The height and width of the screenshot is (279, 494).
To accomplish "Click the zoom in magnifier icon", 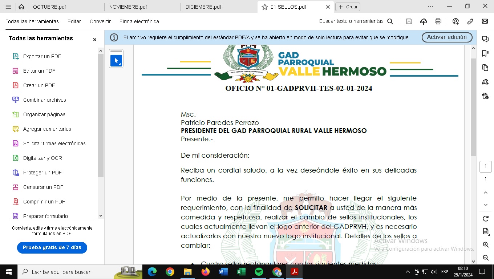I will (x=485, y=245).
